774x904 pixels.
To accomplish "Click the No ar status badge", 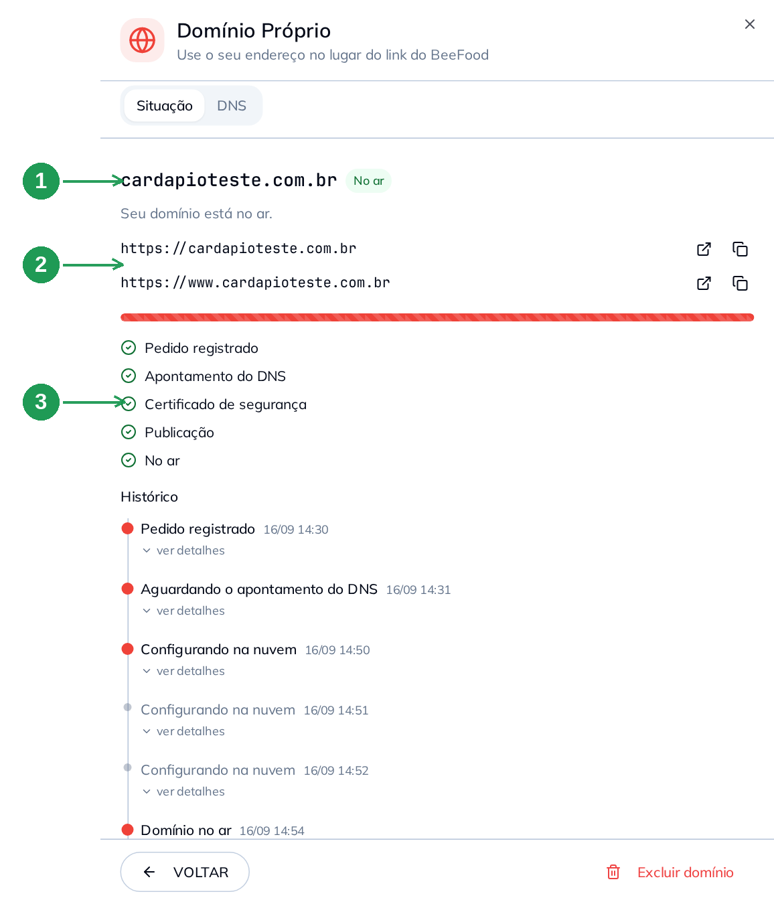I will [368, 181].
